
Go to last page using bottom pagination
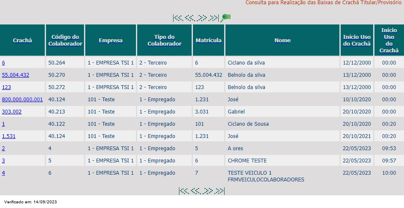219,191
